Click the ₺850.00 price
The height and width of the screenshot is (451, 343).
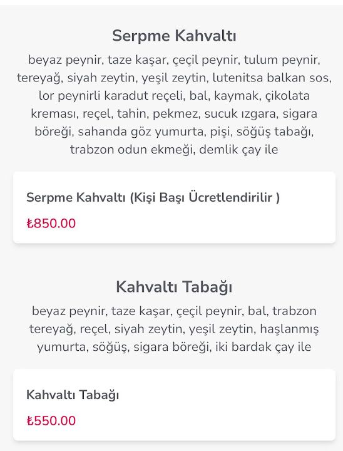click(51, 224)
